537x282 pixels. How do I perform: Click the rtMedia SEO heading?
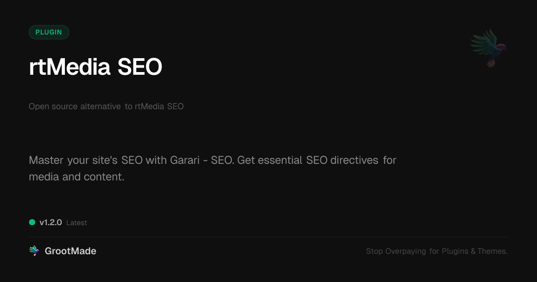pyautogui.click(x=95, y=67)
